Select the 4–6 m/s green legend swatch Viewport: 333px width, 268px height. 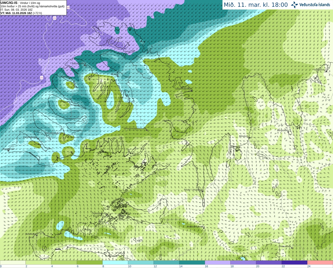click(x=64, y=263)
